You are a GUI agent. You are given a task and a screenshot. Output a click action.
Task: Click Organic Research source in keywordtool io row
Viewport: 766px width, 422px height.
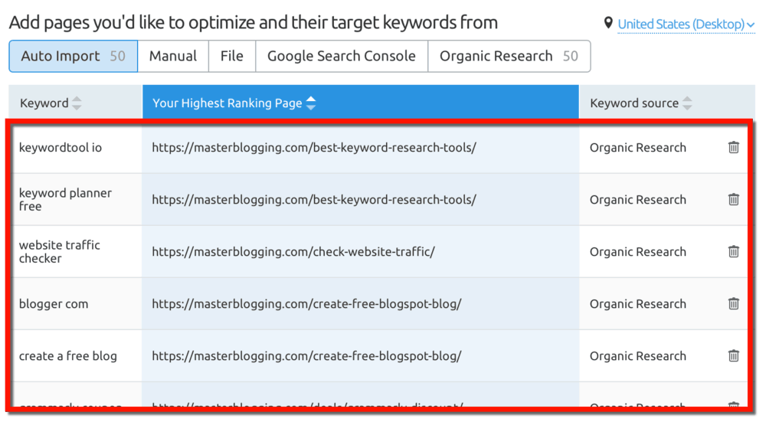[x=637, y=148]
